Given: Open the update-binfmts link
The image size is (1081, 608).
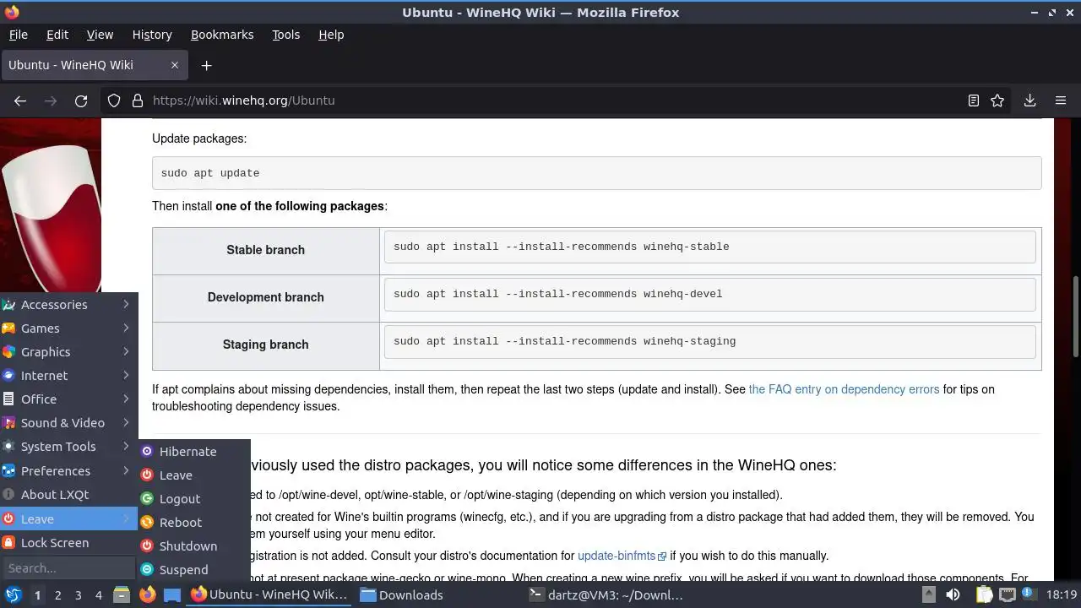Looking at the screenshot, I should [622, 556].
